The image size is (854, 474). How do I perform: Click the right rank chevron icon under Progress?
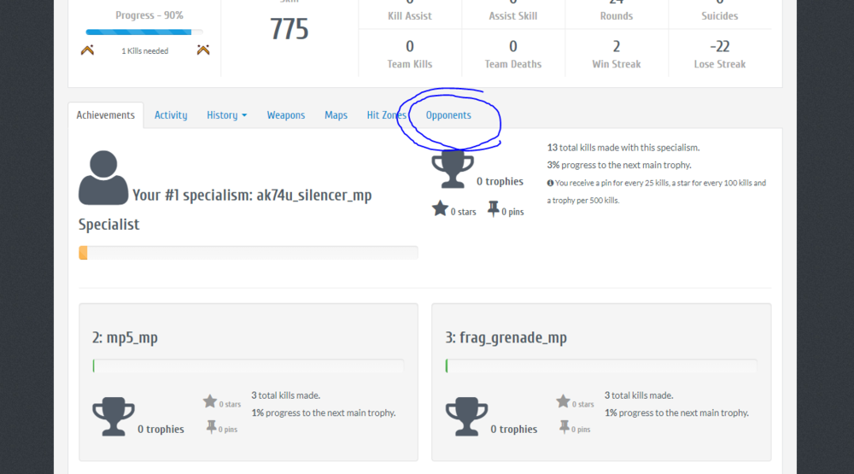pos(202,50)
